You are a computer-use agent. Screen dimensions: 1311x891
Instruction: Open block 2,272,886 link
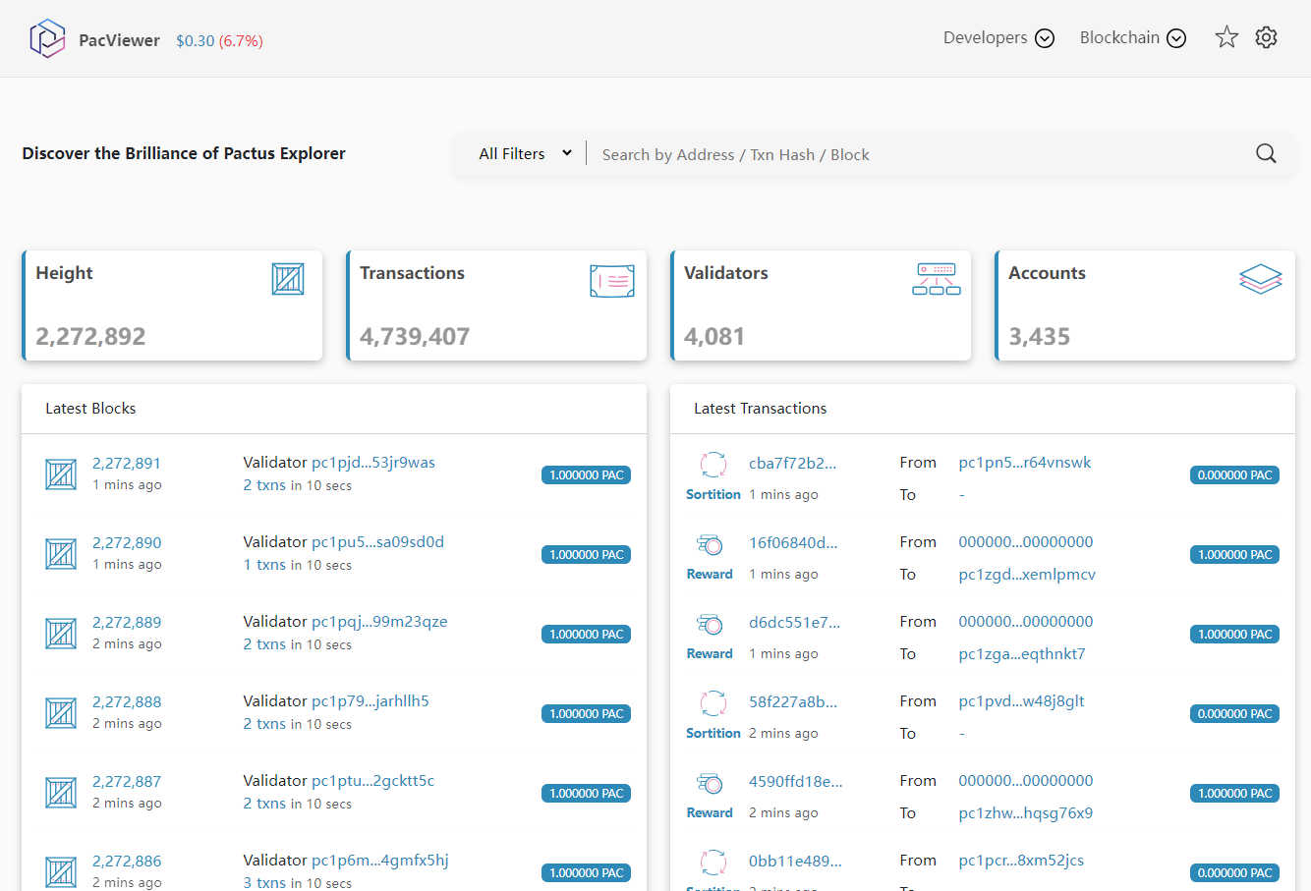coord(127,861)
